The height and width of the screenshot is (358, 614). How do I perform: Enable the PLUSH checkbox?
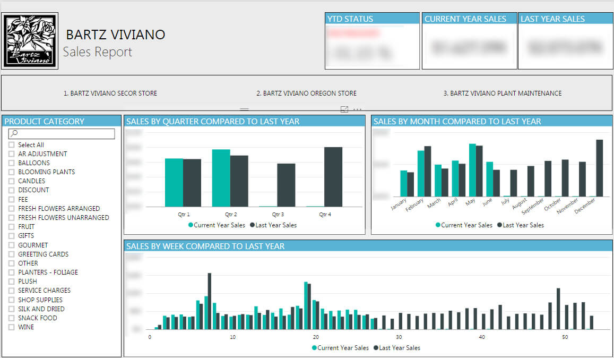click(11, 281)
